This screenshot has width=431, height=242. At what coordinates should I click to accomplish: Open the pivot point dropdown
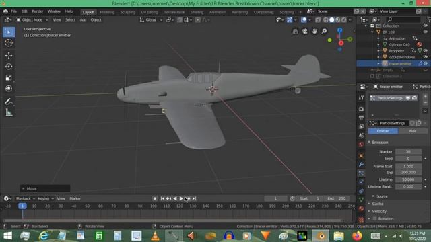click(170, 19)
